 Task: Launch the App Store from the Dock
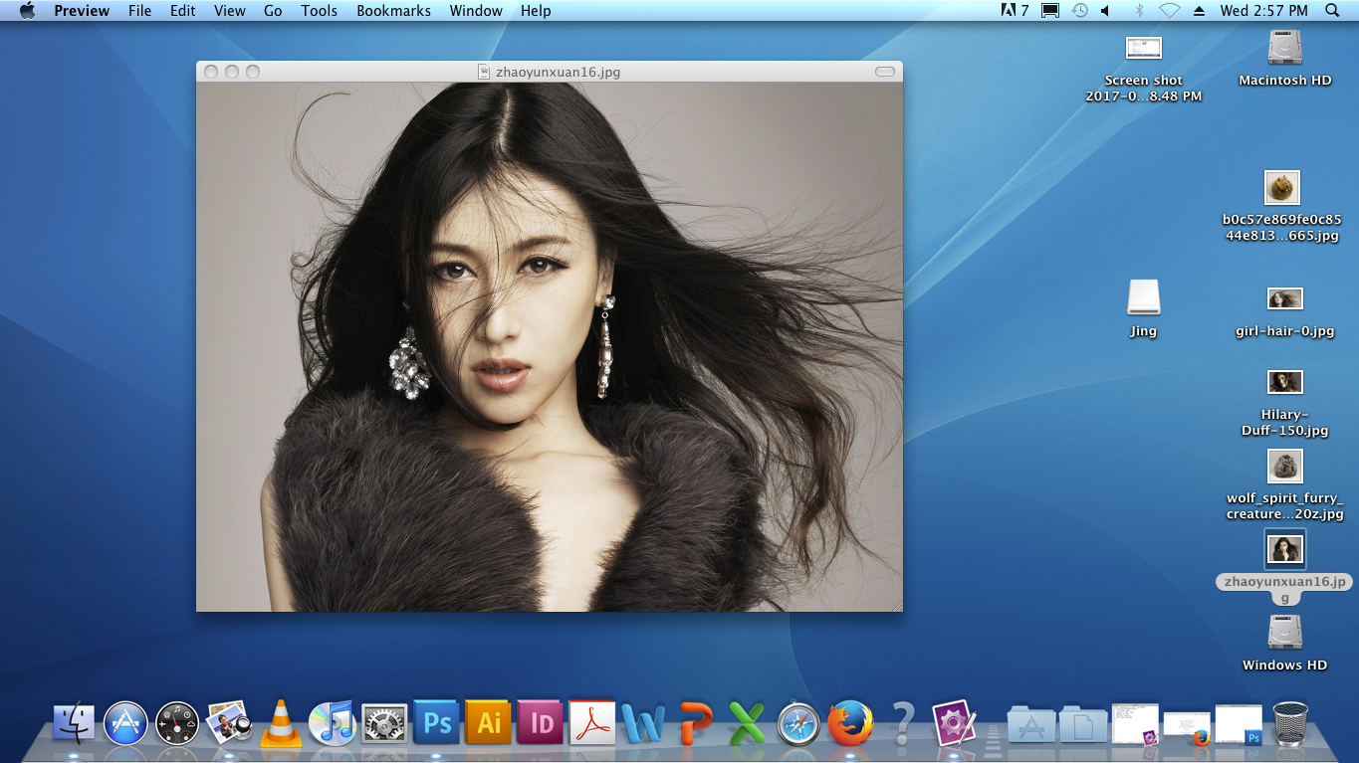coord(125,723)
